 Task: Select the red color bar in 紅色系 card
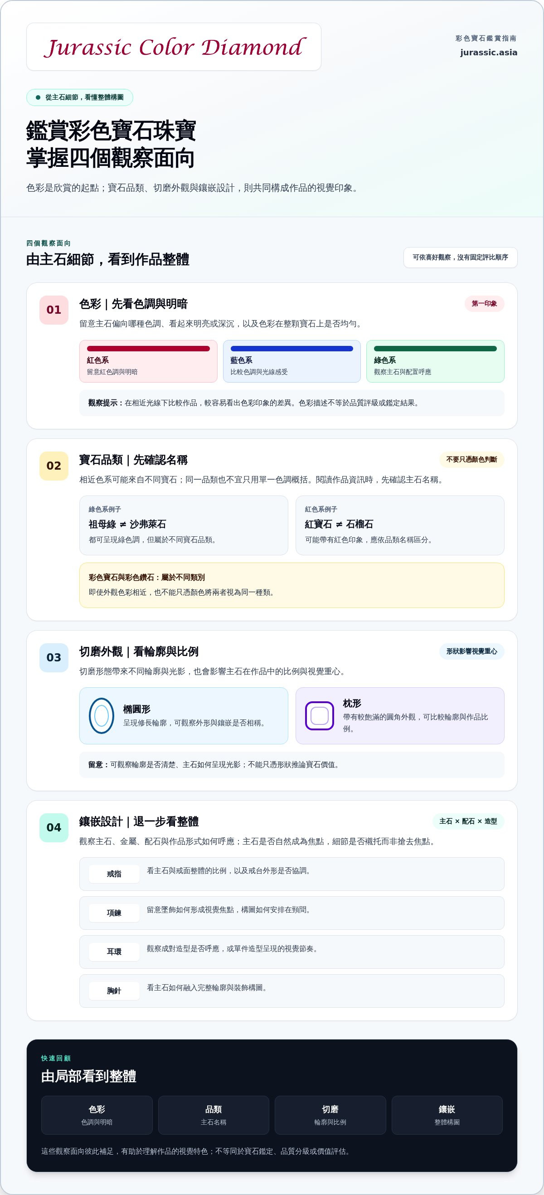coord(148,348)
